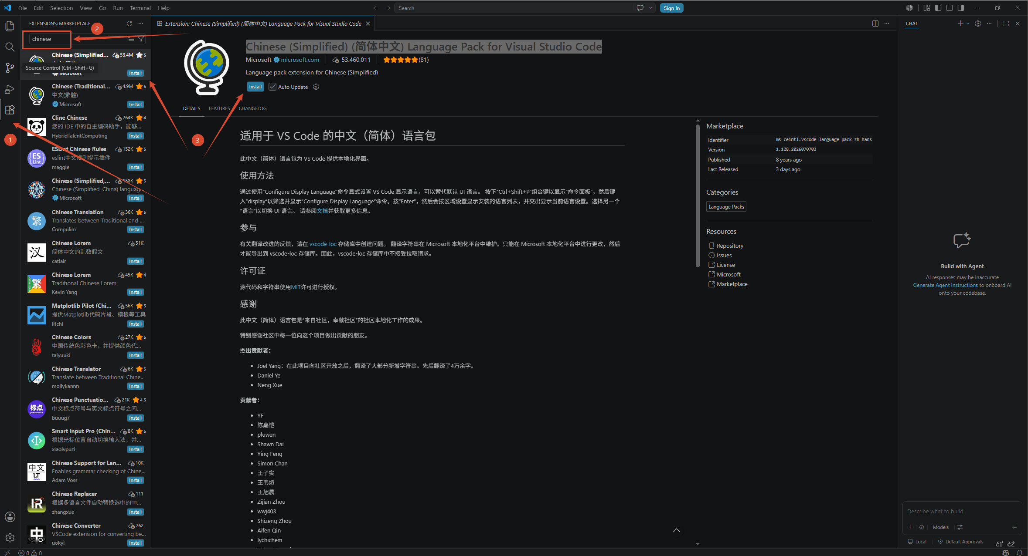Refresh the extensions marketplace list

point(129,24)
